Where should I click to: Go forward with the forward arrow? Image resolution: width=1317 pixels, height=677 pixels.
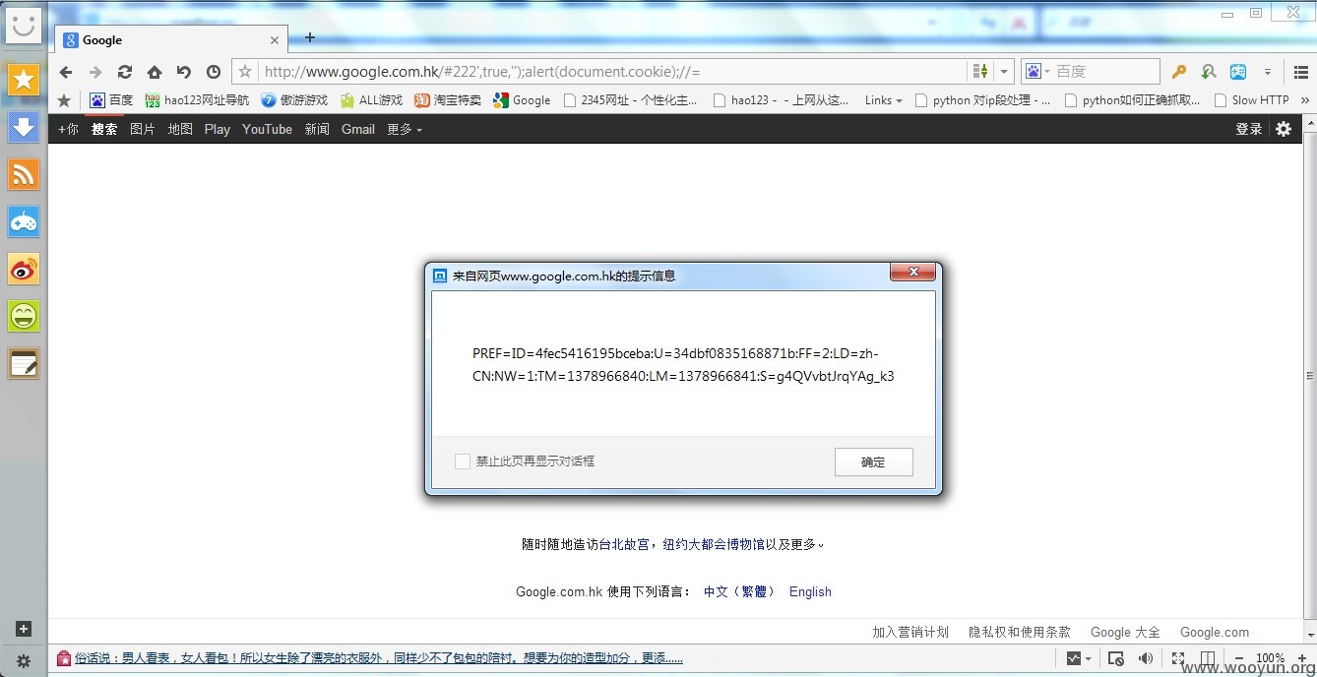pos(95,72)
